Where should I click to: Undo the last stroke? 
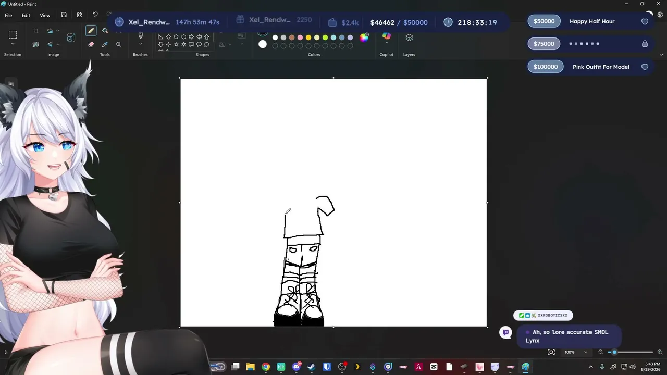point(95,15)
